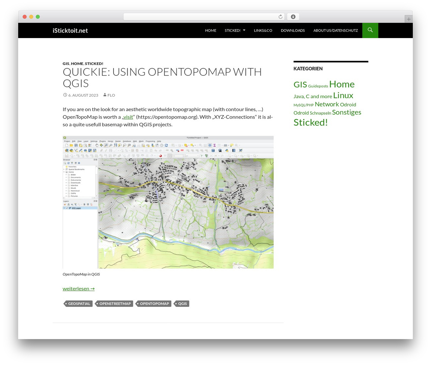The image size is (431, 365).
Task: Open the STICKED! menu item
Action: click(233, 30)
